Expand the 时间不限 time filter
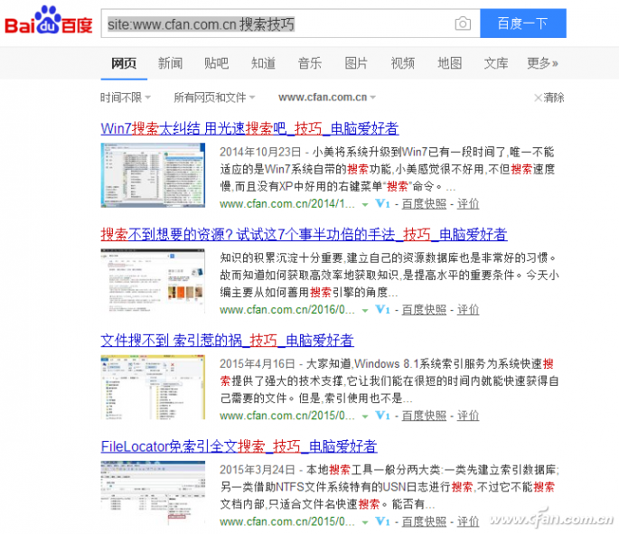 tap(125, 97)
